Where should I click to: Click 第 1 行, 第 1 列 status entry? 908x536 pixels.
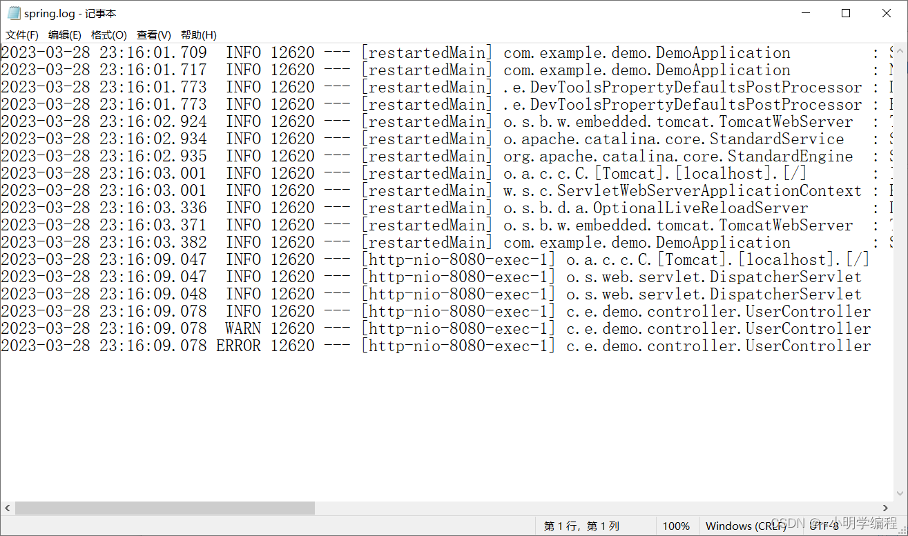pyautogui.click(x=581, y=526)
